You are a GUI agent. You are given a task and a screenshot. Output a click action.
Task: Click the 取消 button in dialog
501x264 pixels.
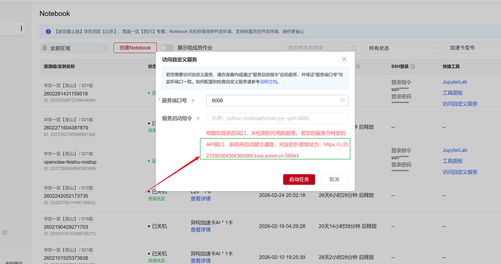point(334,179)
